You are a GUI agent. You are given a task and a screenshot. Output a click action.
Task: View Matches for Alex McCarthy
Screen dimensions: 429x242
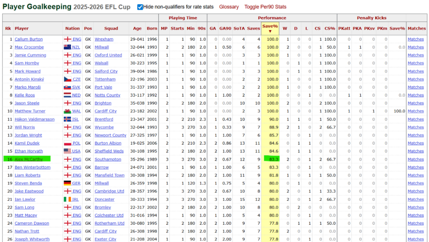pyautogui.click(x=416, y=159)
